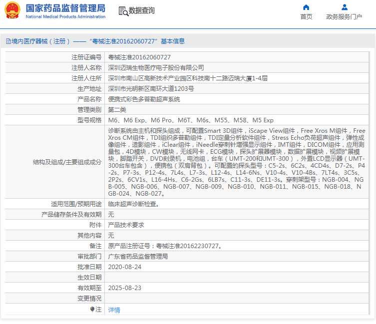Viewport: 376px width, 324px height.
Task: Click the 注册人住所 label
Action: tap(86, 78)
